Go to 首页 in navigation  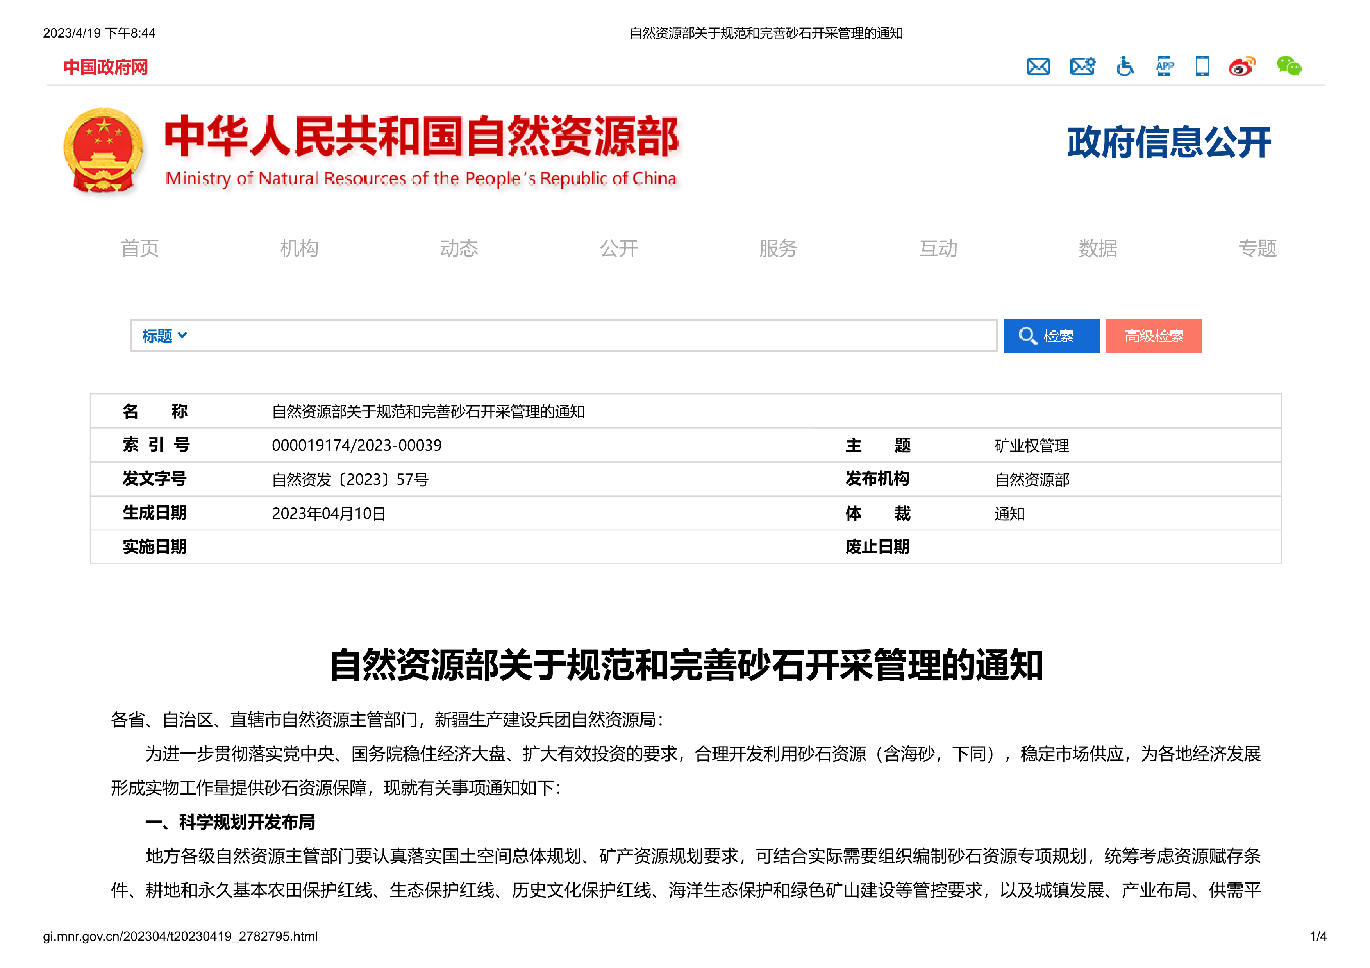point(139,248)
